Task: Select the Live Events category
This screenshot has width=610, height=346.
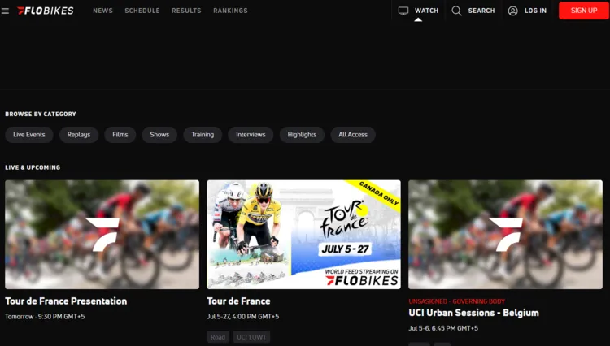Action: tap(29, 135)
